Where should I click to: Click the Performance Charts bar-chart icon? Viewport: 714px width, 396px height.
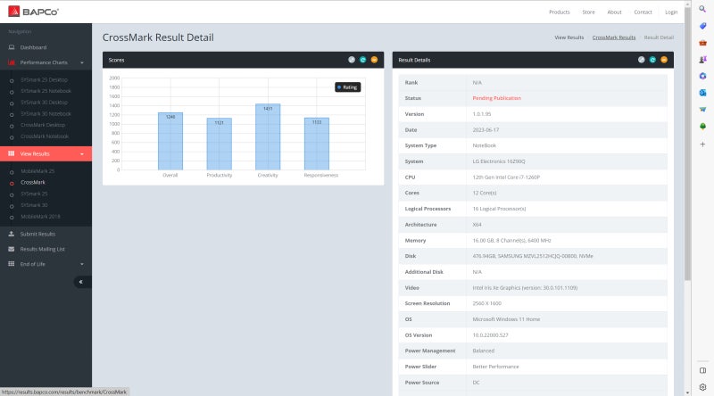12,62
